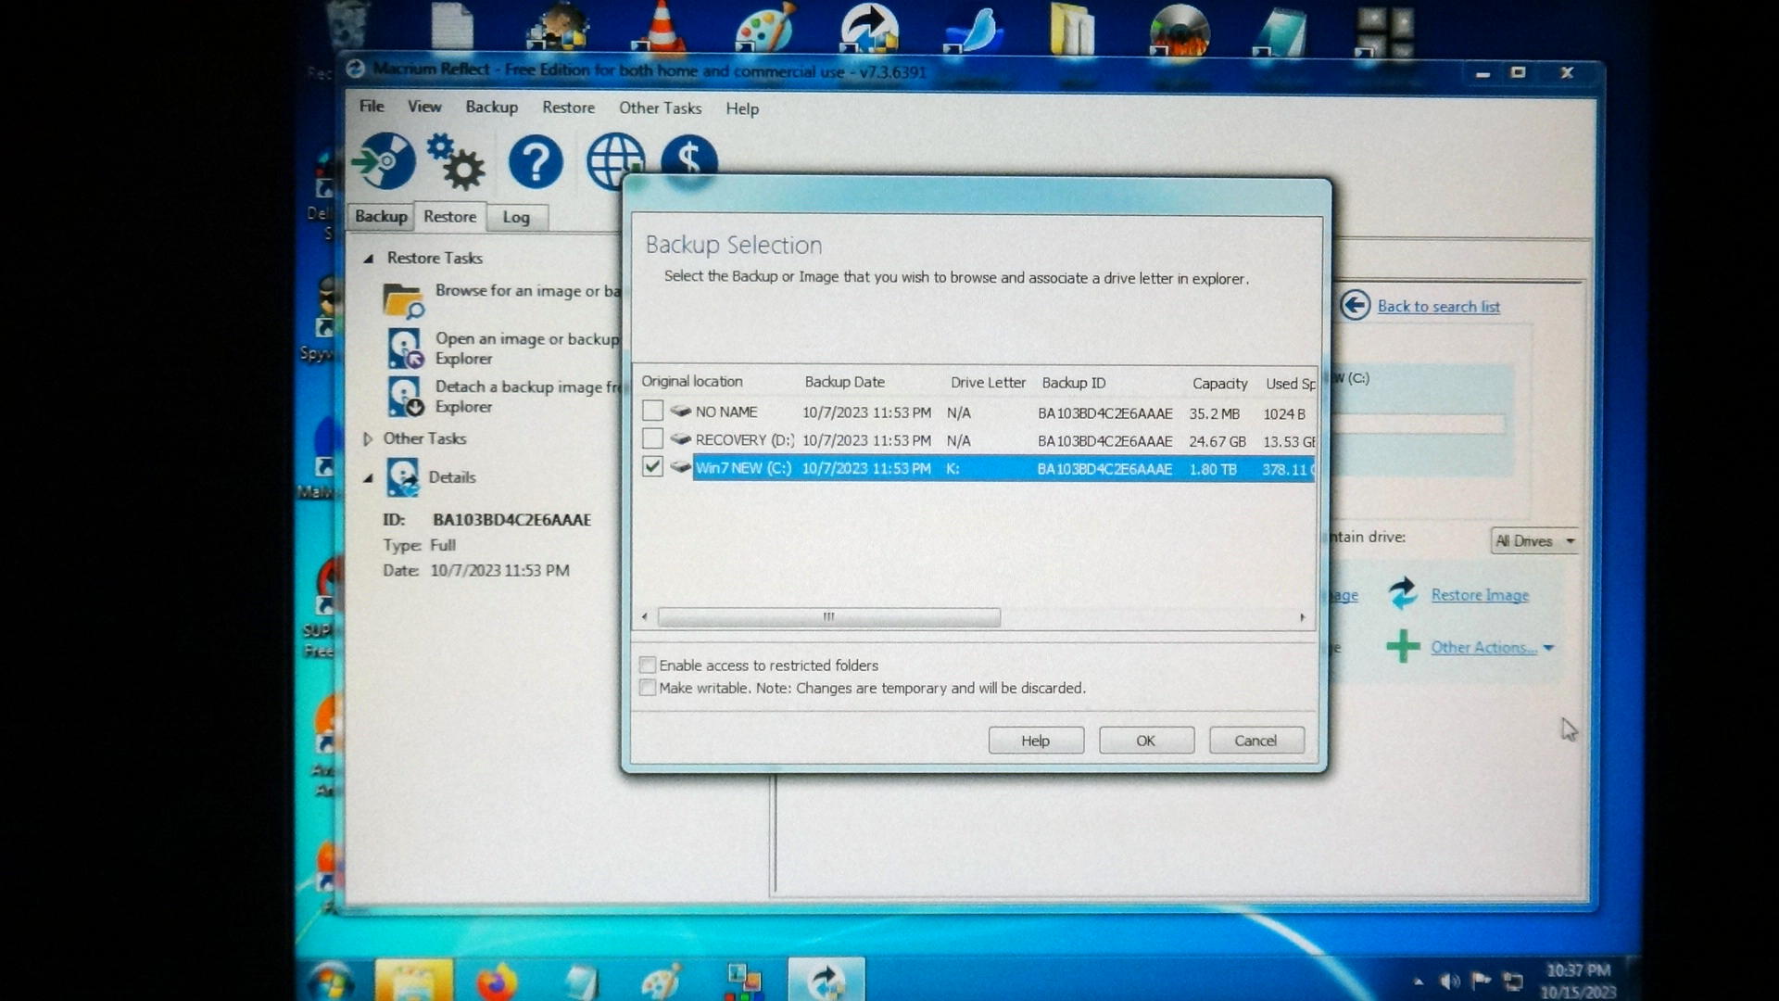This screenshot has width=1779, height=1001.
Task: Click the Drive Letter column header
Action: (988, 382)
